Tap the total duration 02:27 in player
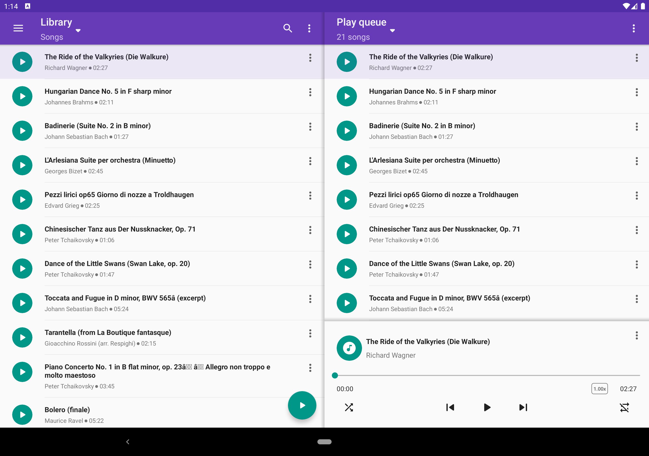Screen dimensions: 649x456 (628, 389)
